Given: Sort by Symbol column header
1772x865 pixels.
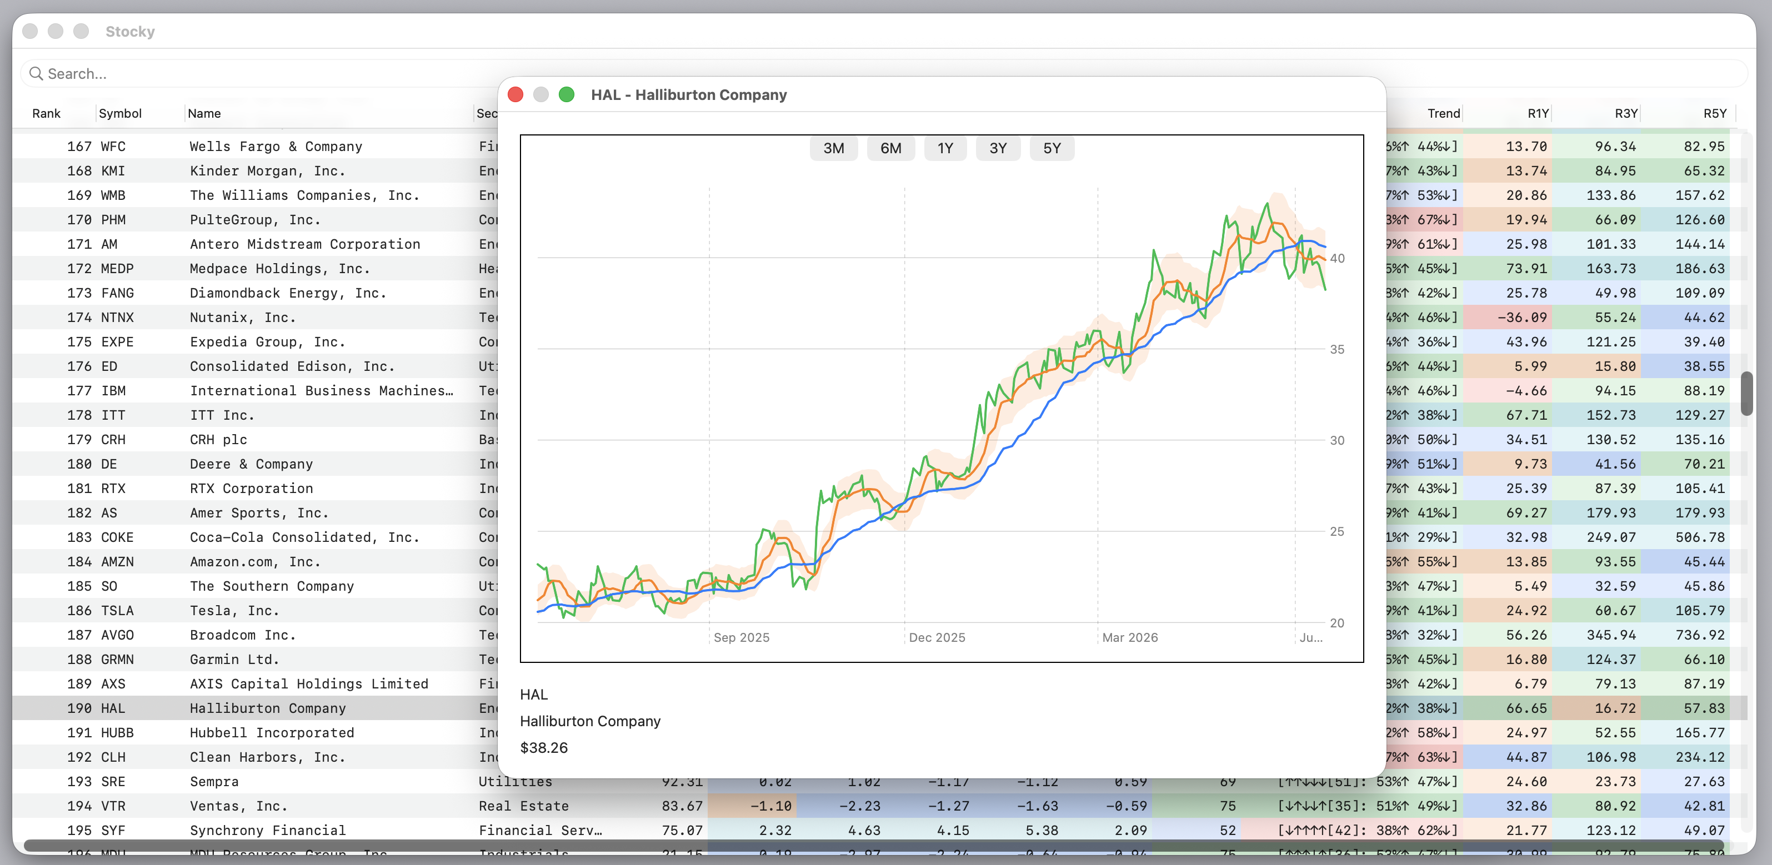Looking at the screenshot, I should coord(121,113).
